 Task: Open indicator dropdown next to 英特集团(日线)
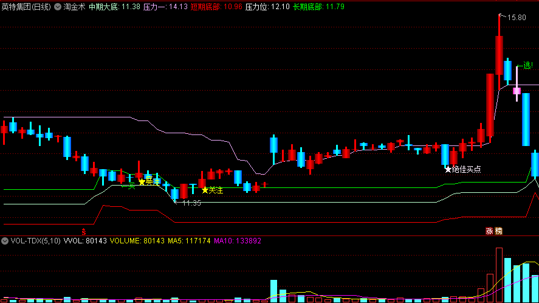58,7
